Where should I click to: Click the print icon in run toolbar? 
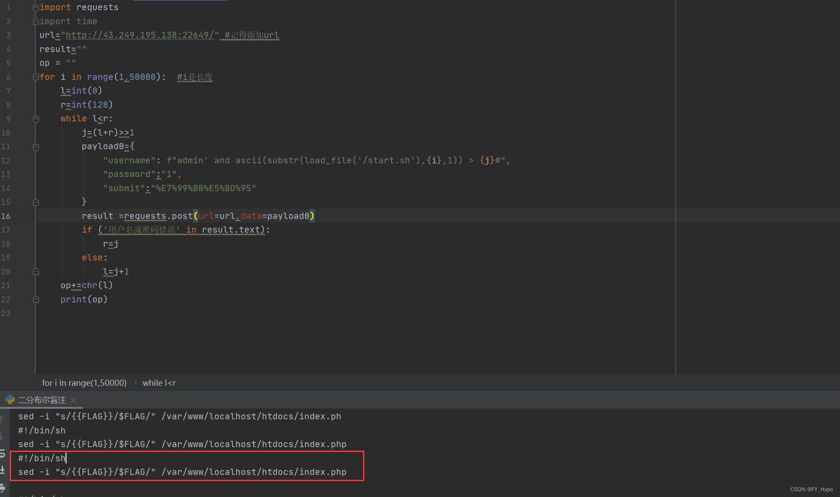point(2,488)
